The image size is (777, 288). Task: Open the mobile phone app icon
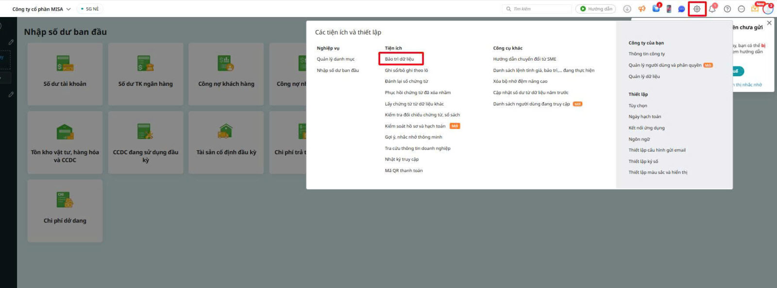click(669, 9)
